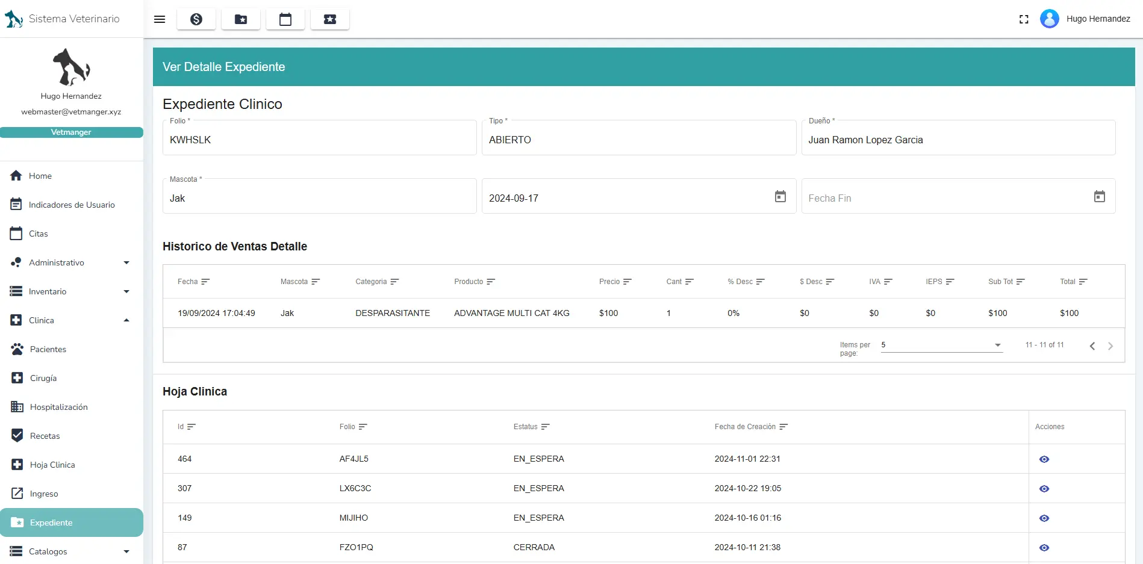Open Hugo Hernandez user avatar menu
The height and width of the screenshot is (564, 1143).
point(1050,19)
